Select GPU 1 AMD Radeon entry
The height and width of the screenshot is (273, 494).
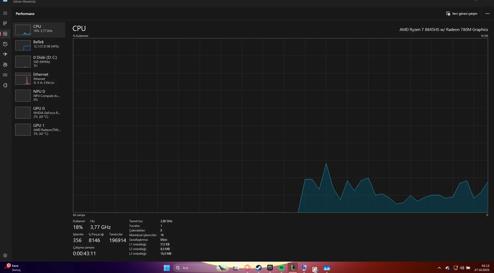click(39, 130)
